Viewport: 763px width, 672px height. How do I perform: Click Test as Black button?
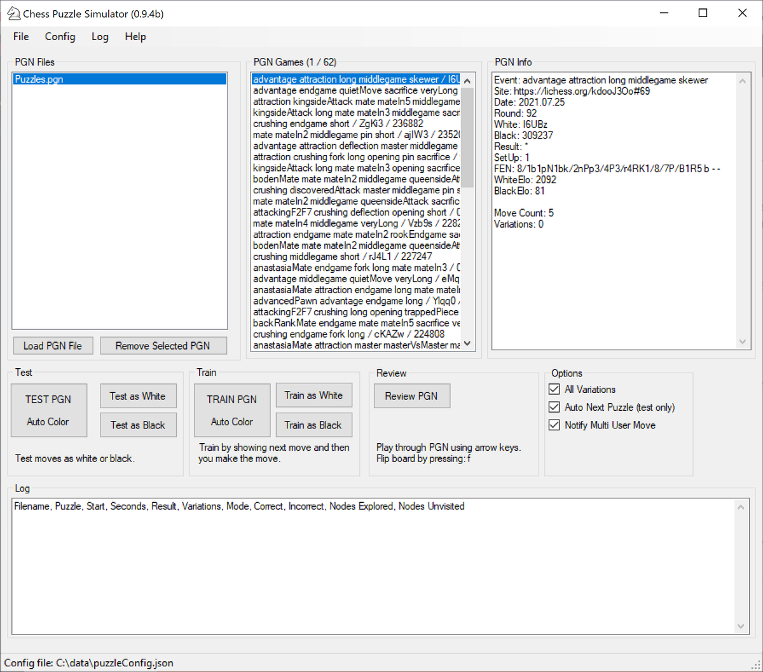tap(138, 425)
